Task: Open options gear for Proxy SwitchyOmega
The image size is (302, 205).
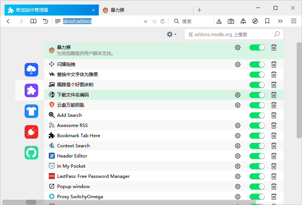Action: click(238, 197)
